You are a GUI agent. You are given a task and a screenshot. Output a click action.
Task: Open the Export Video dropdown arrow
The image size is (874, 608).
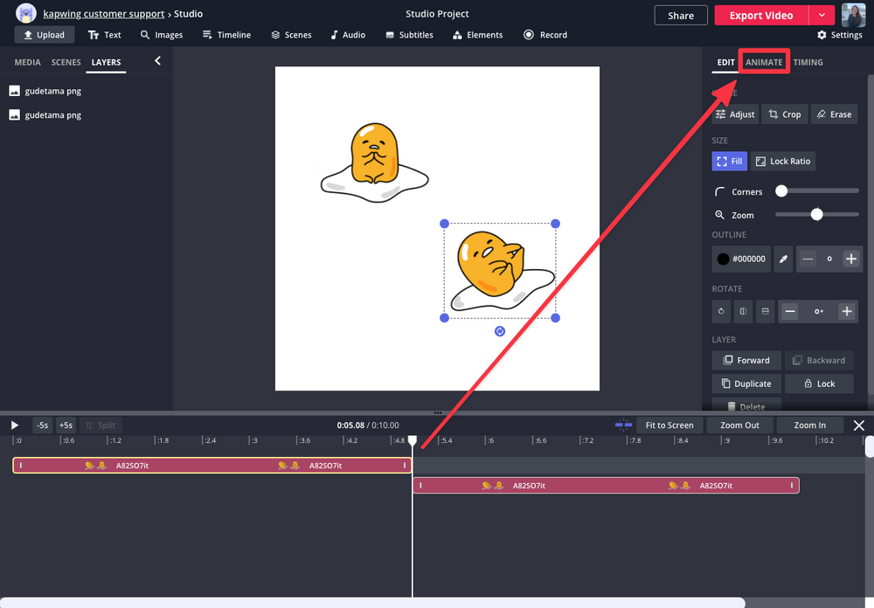coord(822,15)
